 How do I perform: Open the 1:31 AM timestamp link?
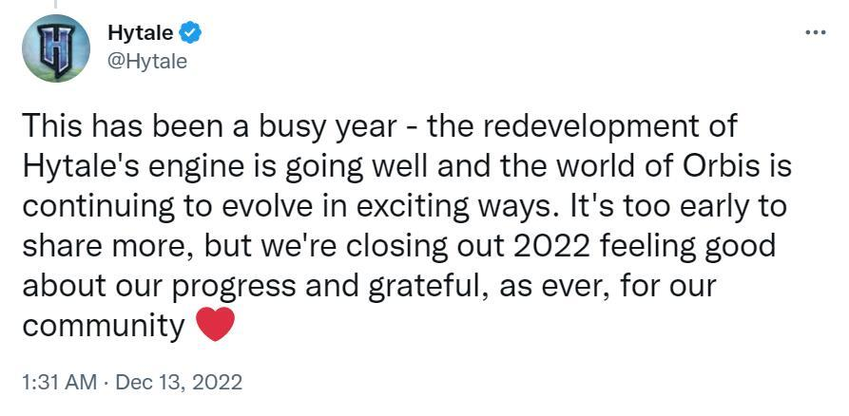click(58, 383)
